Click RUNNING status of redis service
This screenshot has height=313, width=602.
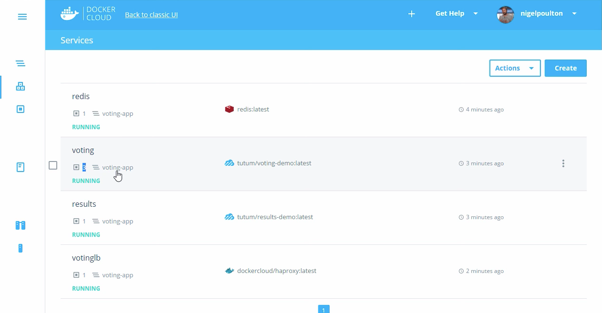(x=86, y=127)
